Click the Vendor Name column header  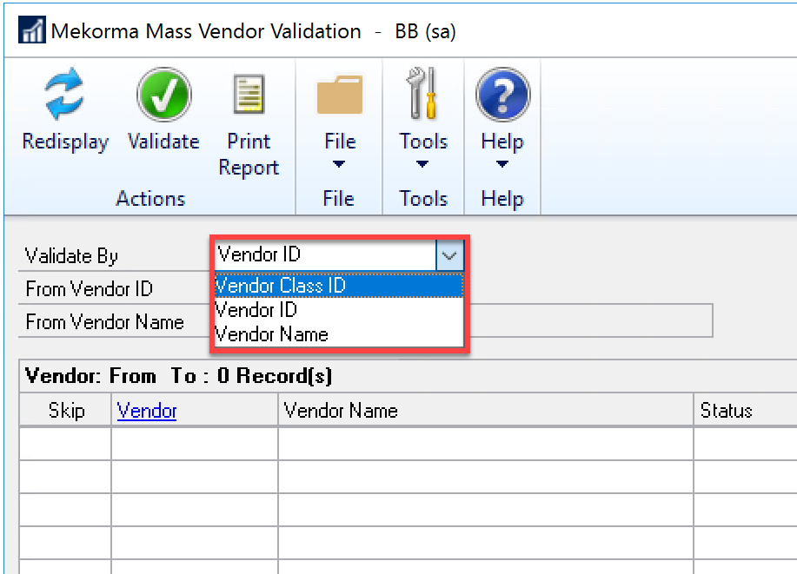[x=486, y=411]
